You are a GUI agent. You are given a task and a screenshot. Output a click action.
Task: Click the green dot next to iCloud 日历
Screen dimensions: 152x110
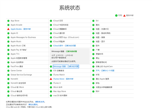point(51,21)
